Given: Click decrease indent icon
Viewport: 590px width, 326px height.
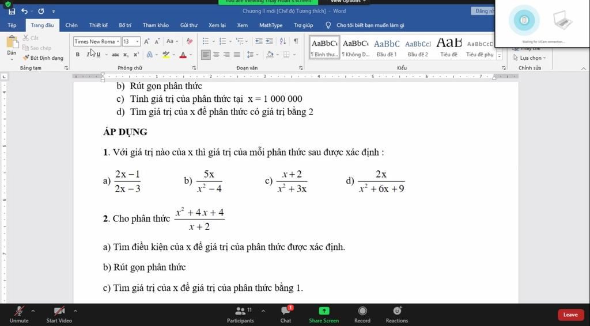Looking at the screenshot, I should coord(259,41).
